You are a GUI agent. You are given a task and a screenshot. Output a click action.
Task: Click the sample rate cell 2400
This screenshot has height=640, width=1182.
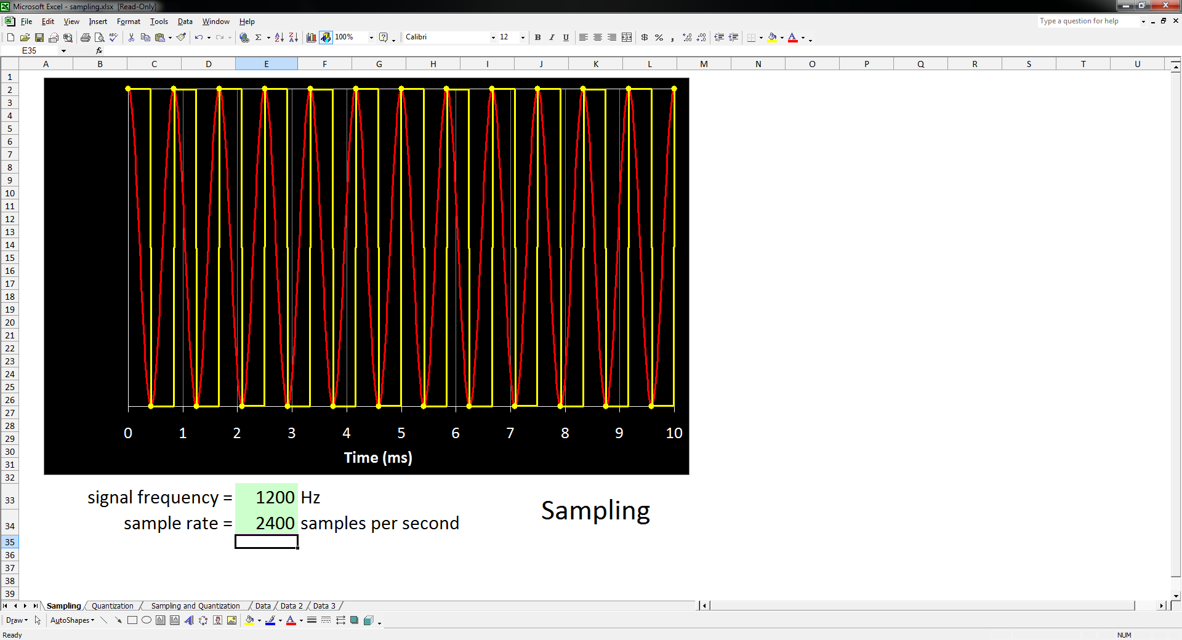pos(267,522)
